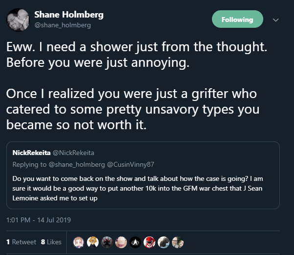294x255 pixels.
Task: Click the couple photo avatar
Action: [178, 242]
